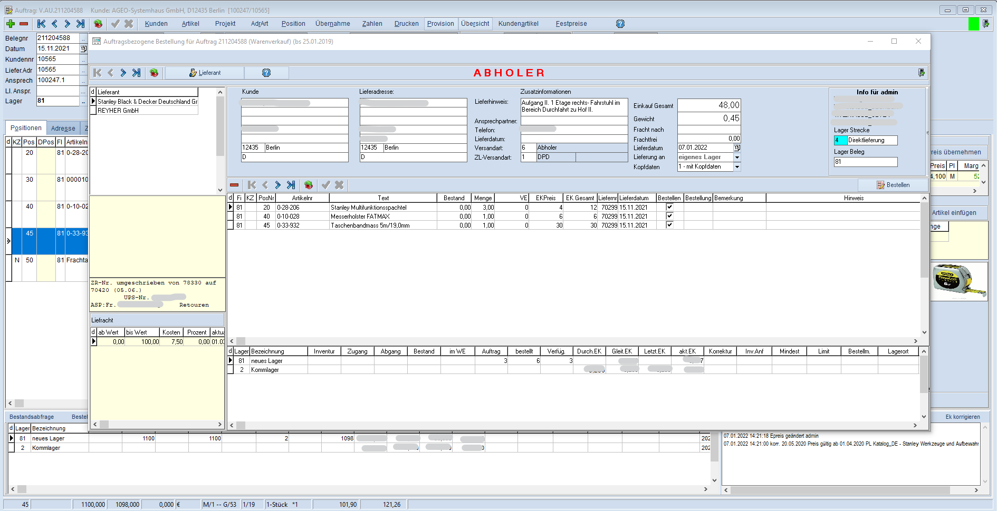
Task: Jump to first record in main toolbar
Action: tap(41, 24)
